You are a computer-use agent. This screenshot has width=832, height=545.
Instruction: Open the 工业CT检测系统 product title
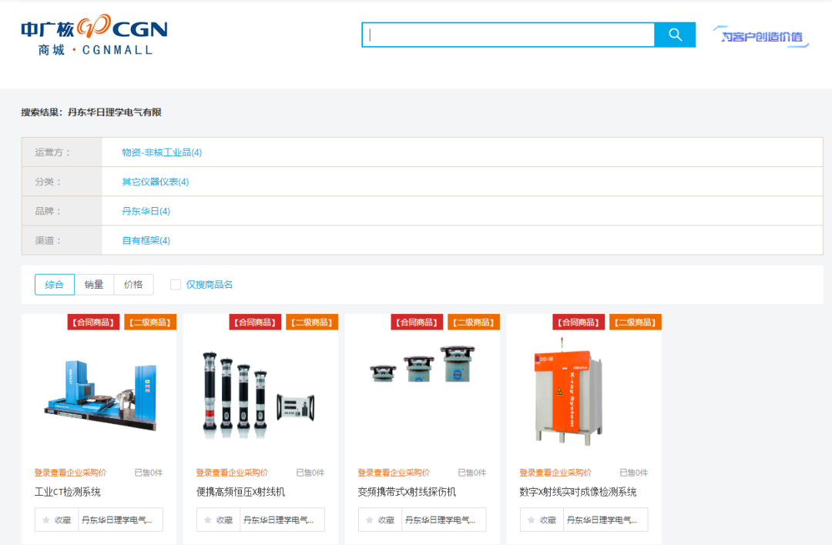(67, 492)
